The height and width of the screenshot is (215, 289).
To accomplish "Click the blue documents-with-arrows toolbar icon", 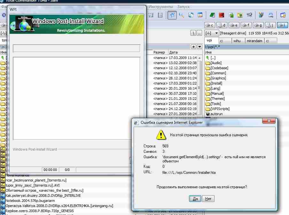I will coord(191,15).
